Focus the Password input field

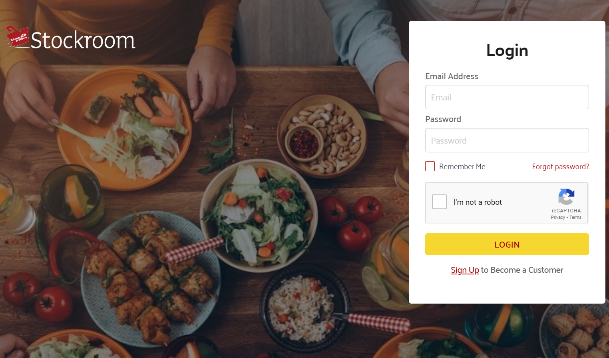507,140
